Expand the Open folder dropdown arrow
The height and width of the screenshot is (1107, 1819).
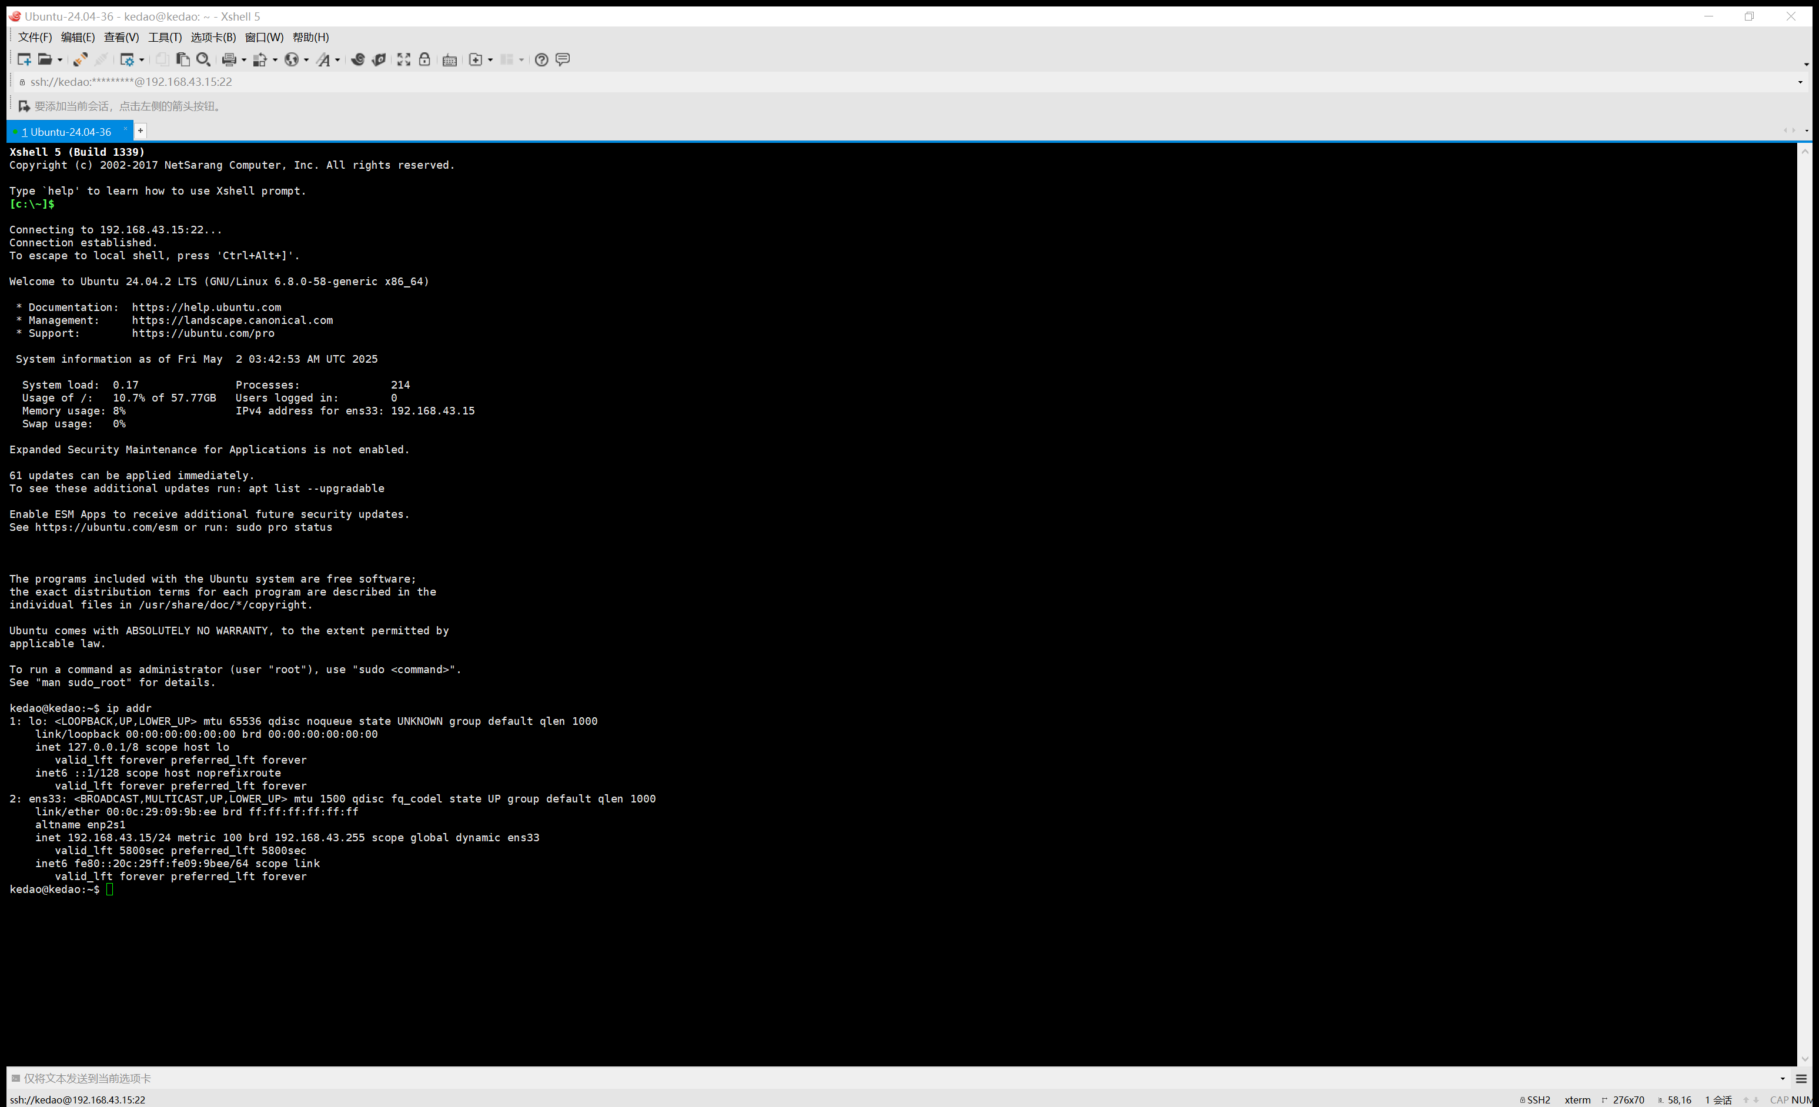[x=60, y=61]
